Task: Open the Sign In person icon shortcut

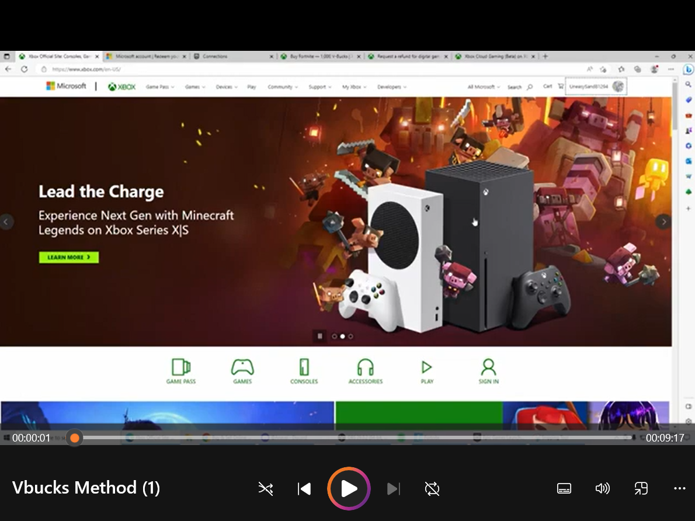Action: [488, 371]
